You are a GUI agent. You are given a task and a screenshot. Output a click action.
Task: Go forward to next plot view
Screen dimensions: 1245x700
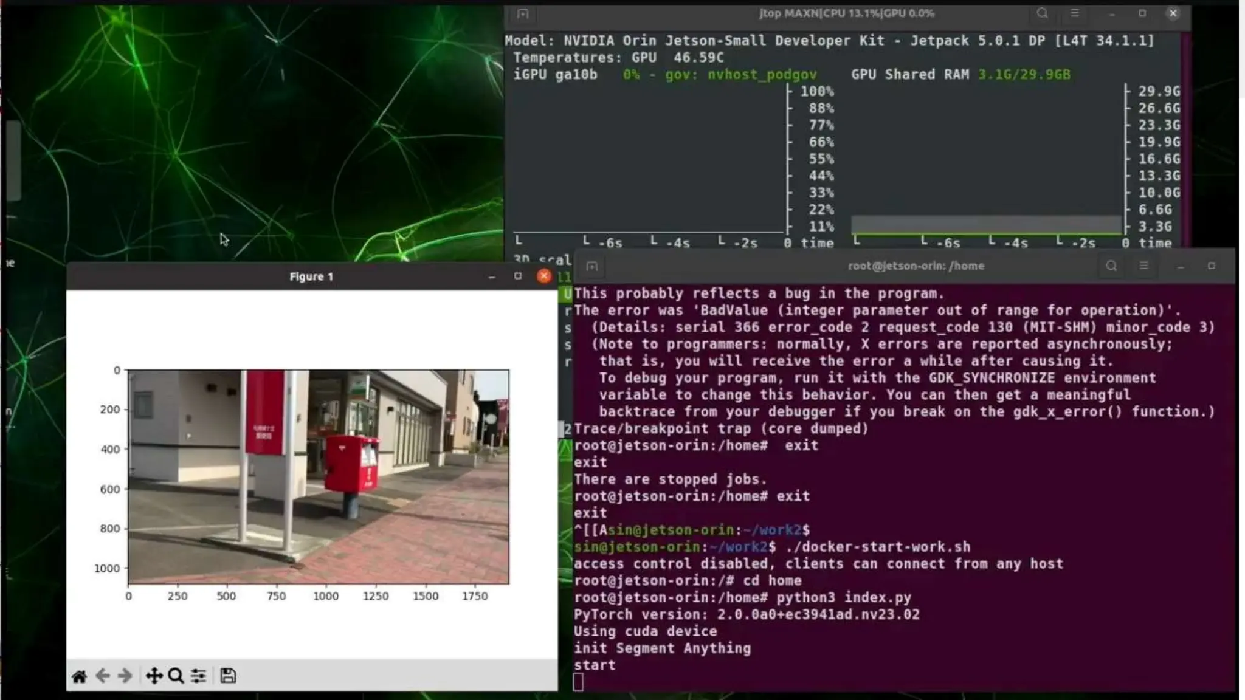coord(125,676)
